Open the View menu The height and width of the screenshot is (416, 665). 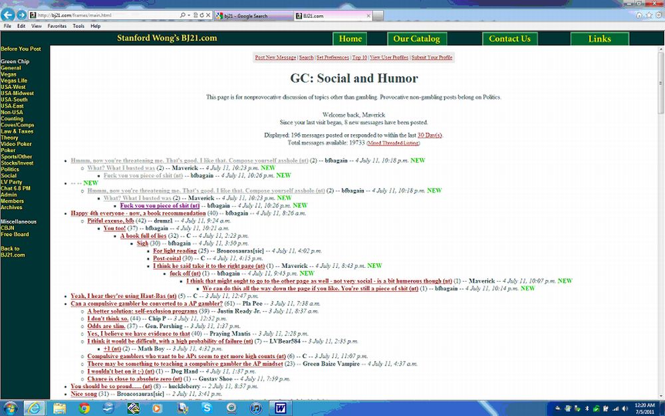(x=37, y=26)
